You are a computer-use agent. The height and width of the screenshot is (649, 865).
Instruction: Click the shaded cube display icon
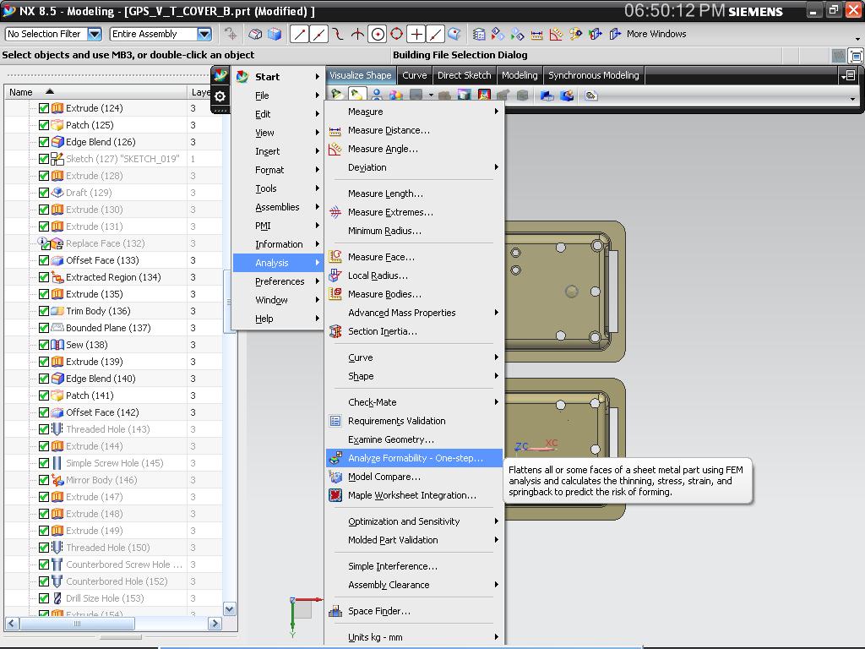click(275, 34)
